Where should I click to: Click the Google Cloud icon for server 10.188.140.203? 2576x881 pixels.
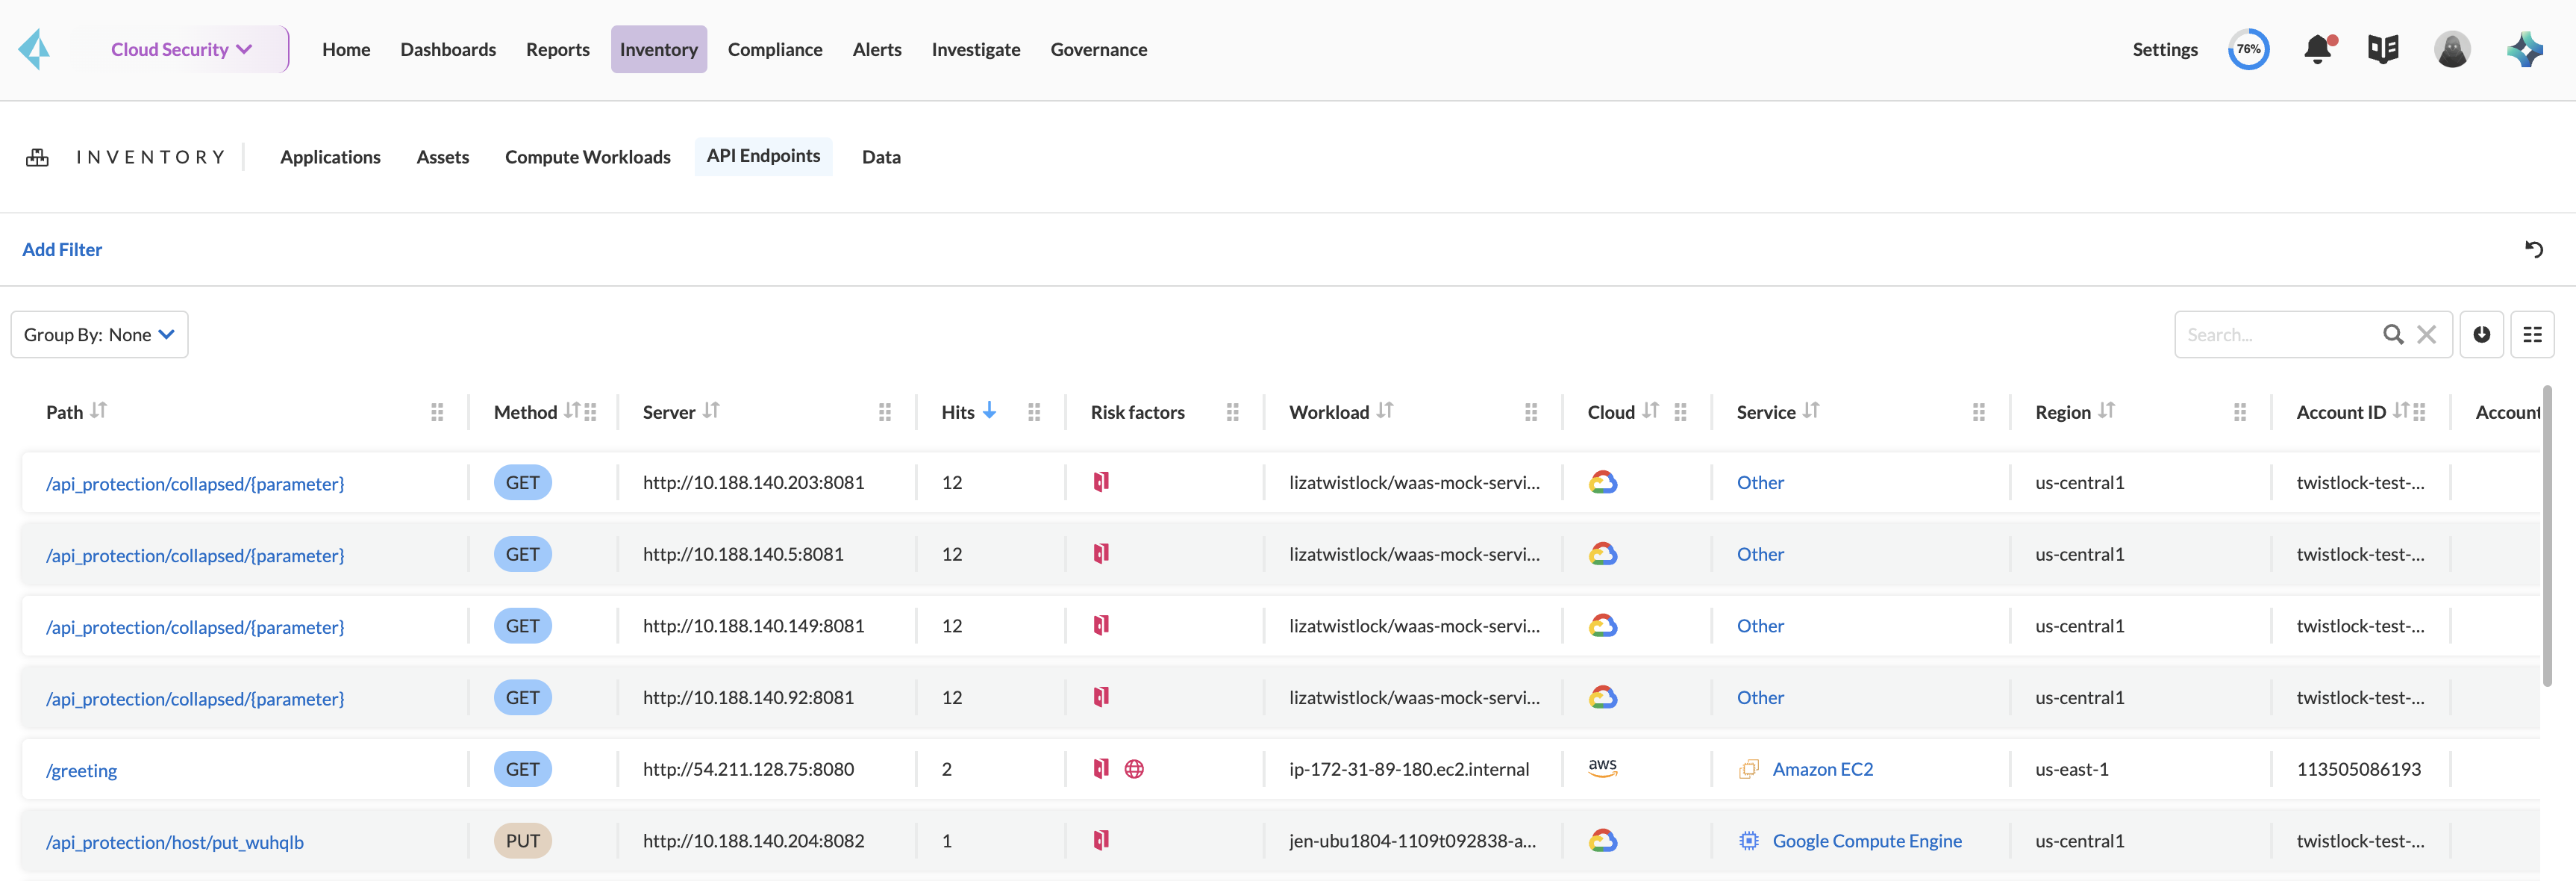(1603, 482)
